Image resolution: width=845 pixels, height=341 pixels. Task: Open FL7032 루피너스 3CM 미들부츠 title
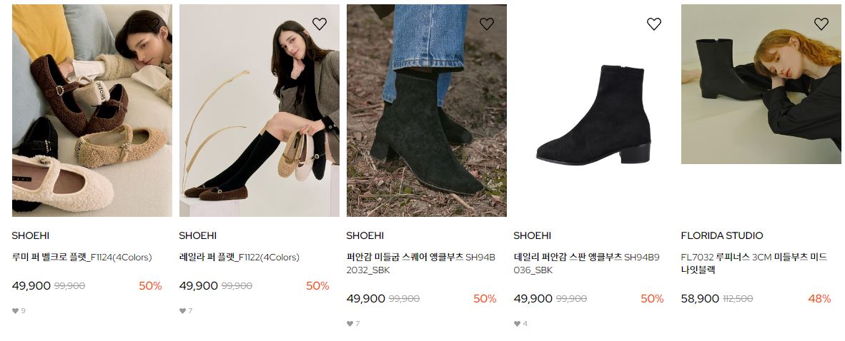[x=754, y=263]
